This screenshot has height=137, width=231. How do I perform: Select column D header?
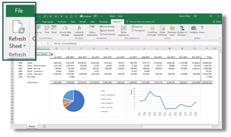click(x=56, y=48)
